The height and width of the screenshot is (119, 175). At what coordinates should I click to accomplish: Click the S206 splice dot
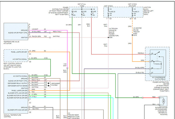pos(108,38)
